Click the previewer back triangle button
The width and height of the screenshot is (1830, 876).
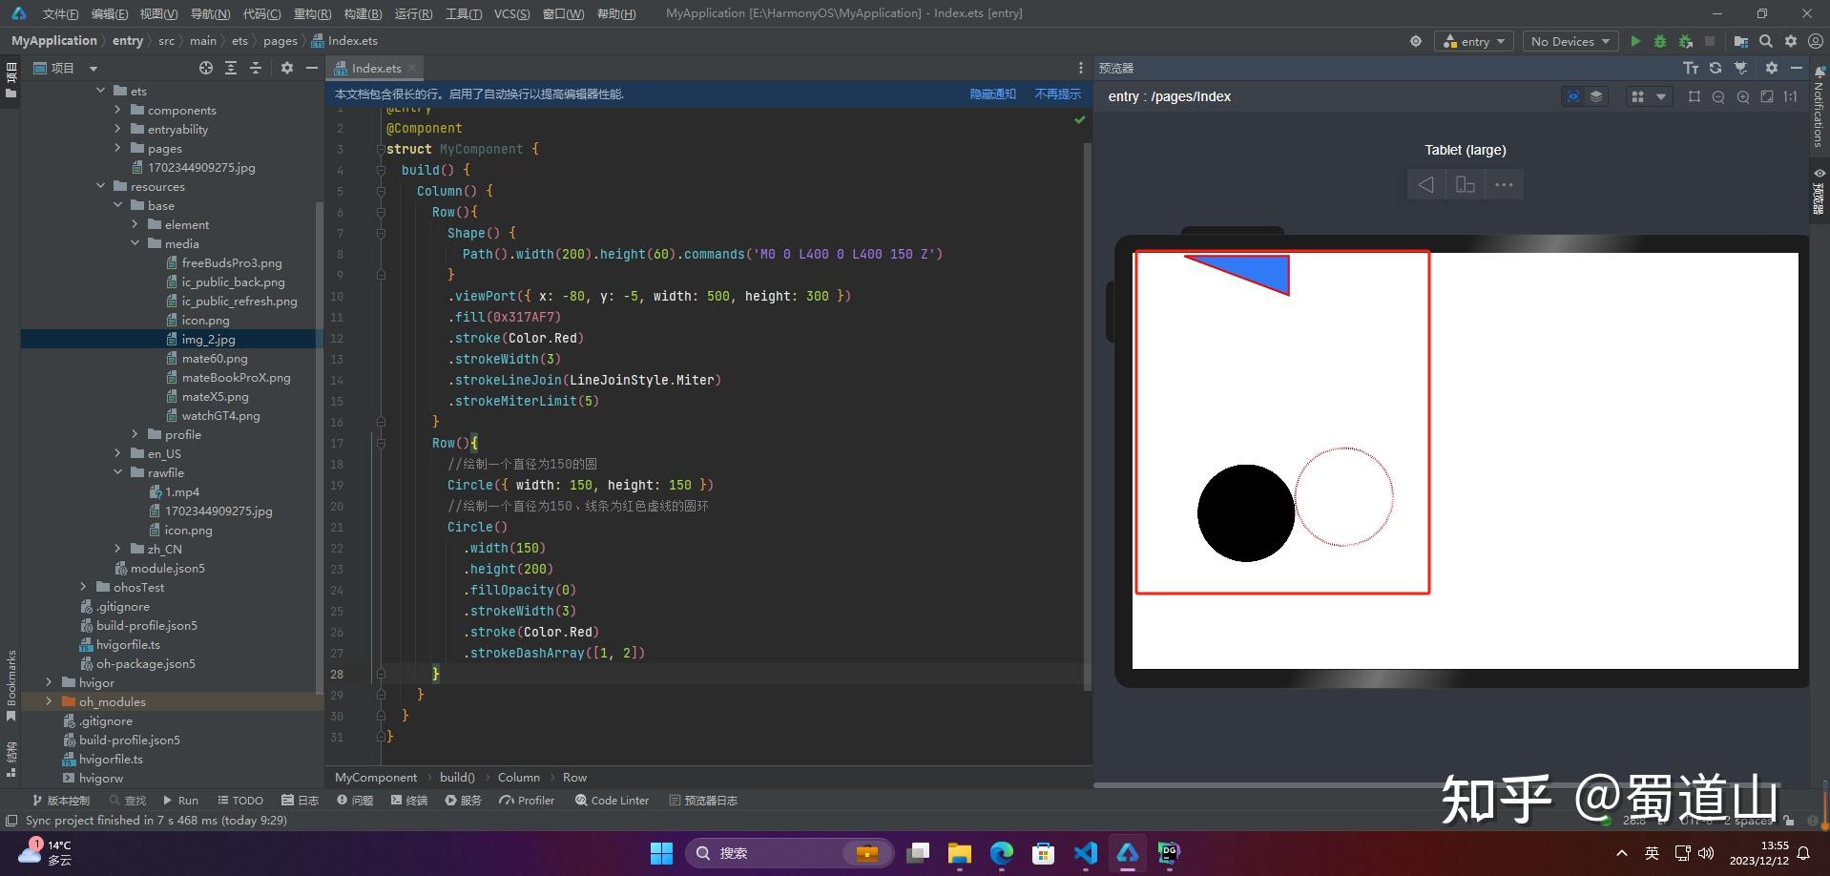pos(1425,184)
